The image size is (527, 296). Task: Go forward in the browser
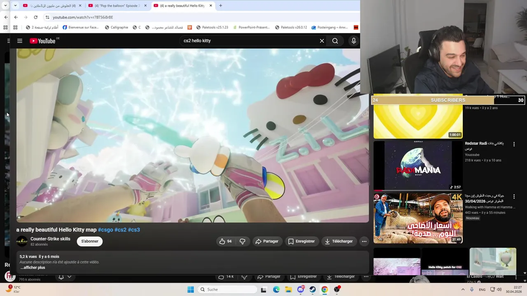click(26, 17)
